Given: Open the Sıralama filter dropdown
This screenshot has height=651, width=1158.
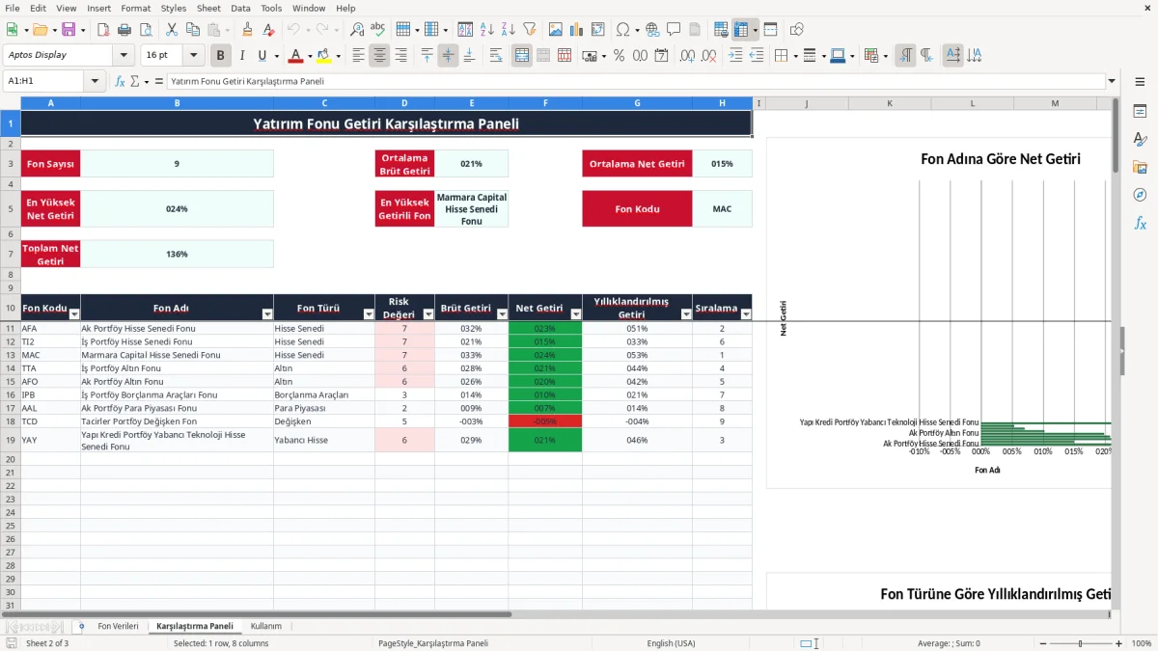Looking at the screenshot, I should click(x=746, y=314).
